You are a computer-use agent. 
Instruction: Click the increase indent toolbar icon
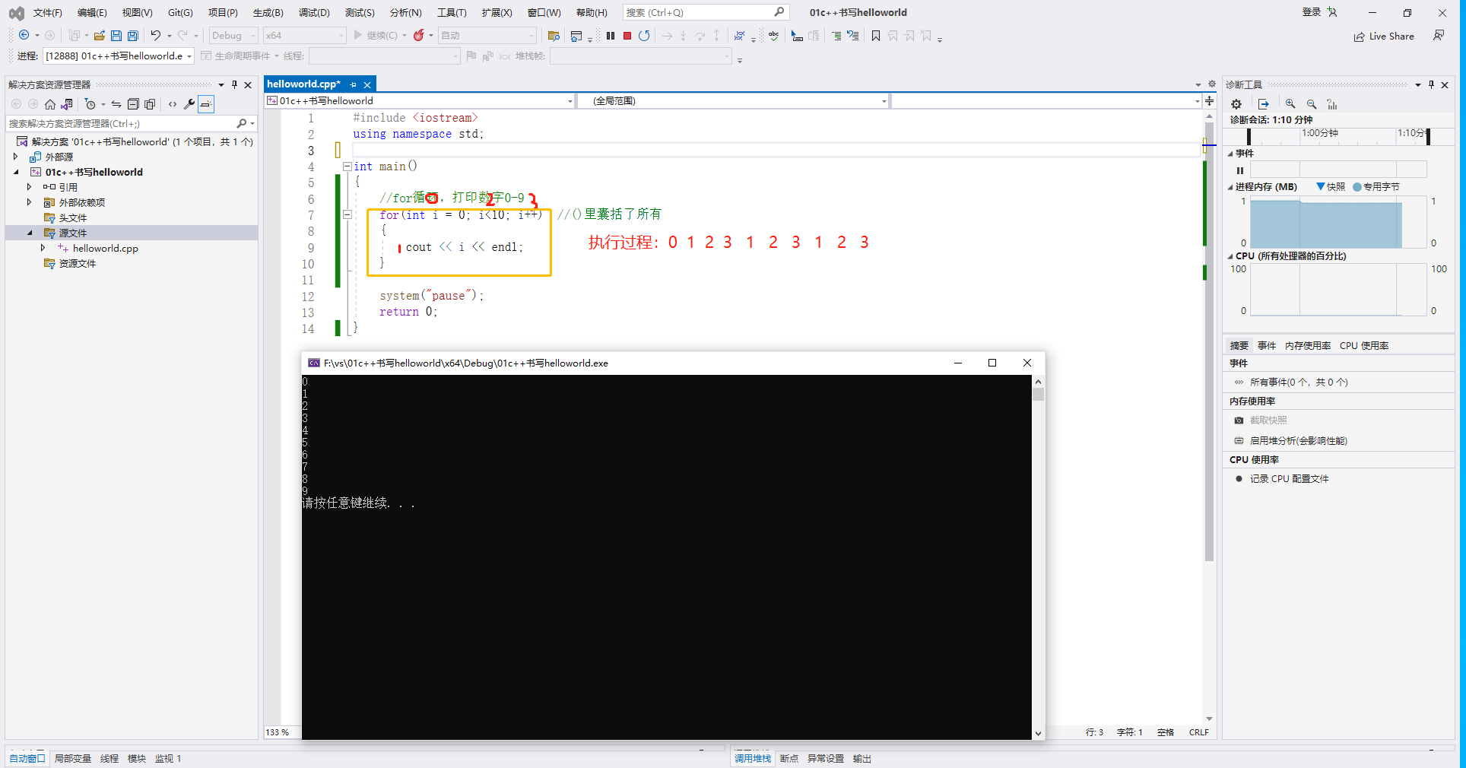pos(836,36)
